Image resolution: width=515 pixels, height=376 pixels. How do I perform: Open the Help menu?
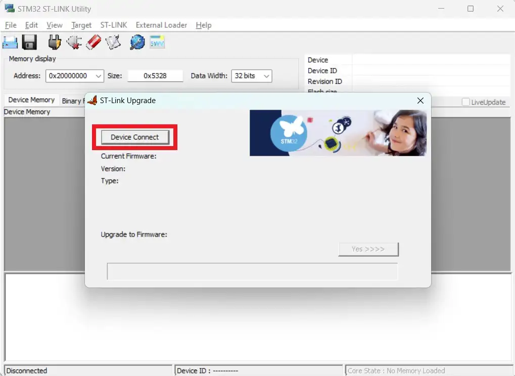[204, 25]
